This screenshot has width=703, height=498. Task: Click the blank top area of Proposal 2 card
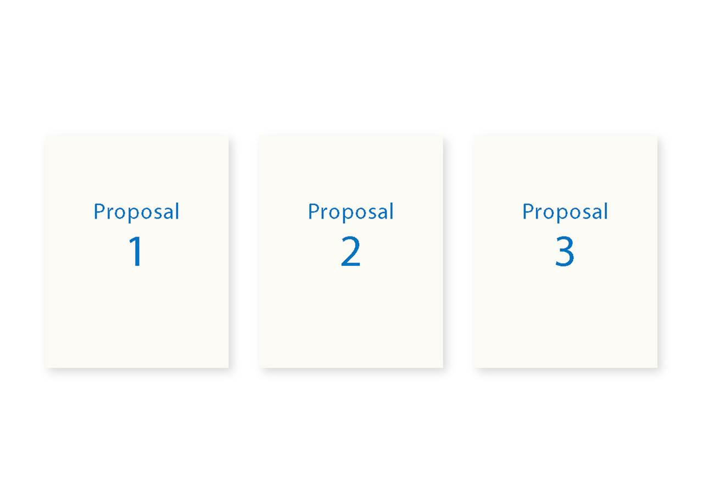pyautogui.click(x=350, y=165)
